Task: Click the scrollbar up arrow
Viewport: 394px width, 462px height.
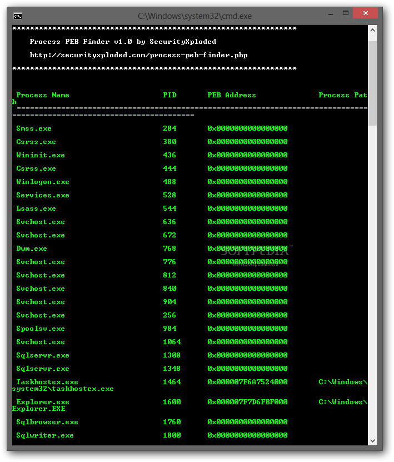Action: tap(372, 30)
